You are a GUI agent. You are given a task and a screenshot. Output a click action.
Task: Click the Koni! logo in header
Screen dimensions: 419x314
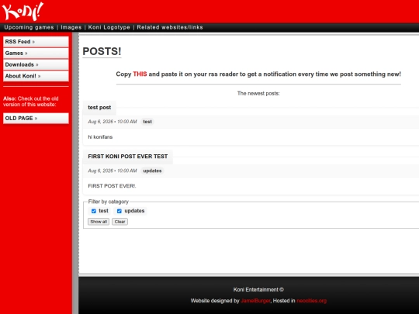[23, 11]
